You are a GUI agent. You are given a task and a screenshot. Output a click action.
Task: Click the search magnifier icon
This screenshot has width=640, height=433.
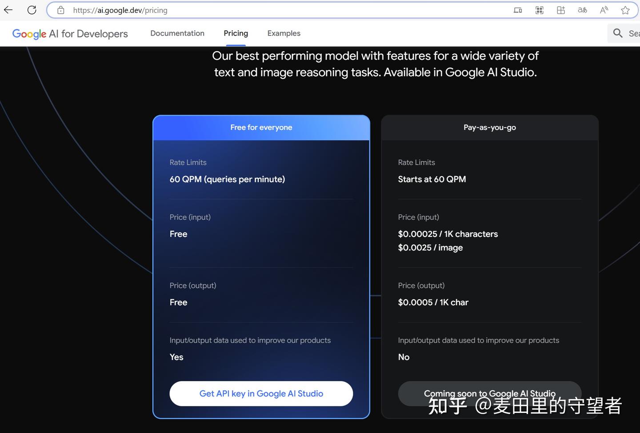coord(618,33)
